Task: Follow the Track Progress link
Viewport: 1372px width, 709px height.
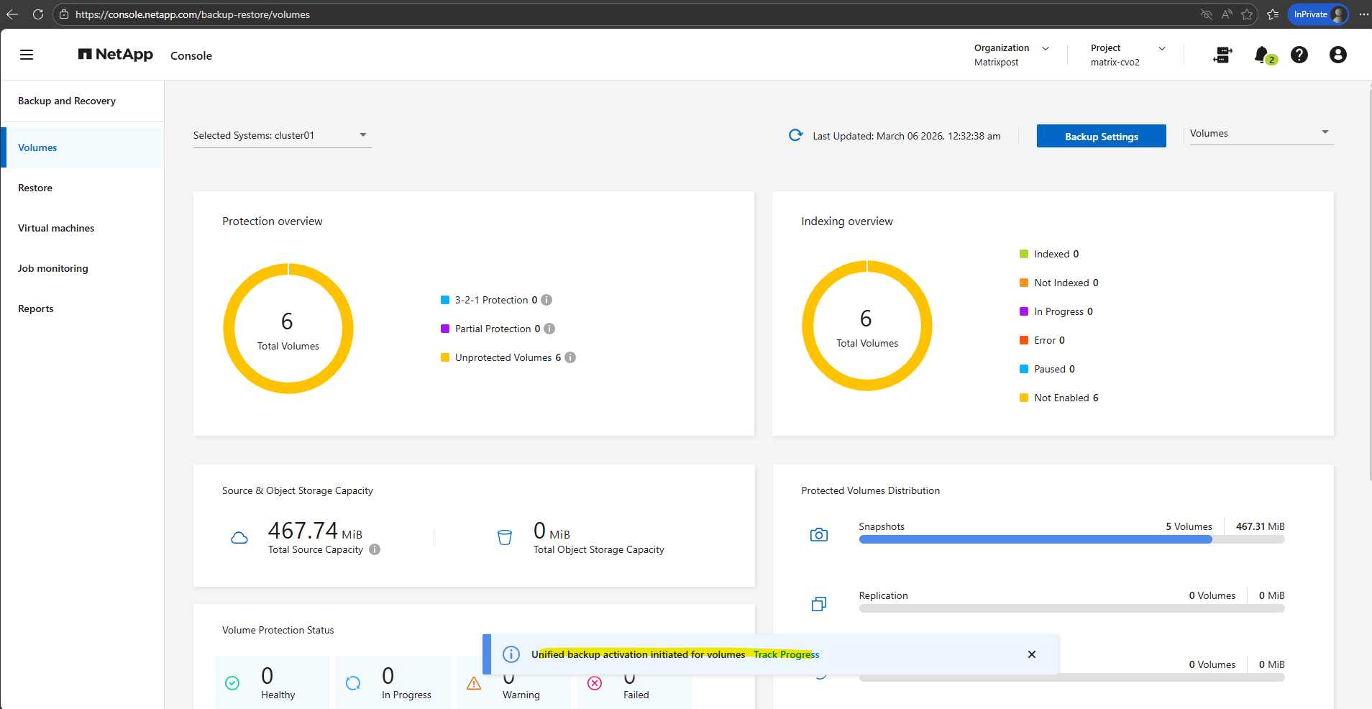Action: point(786,654)
